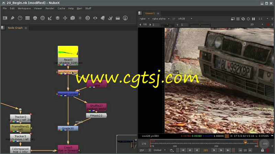Pause viewer updating
This screenshot has height=154, width=275.
click(253, 19)
